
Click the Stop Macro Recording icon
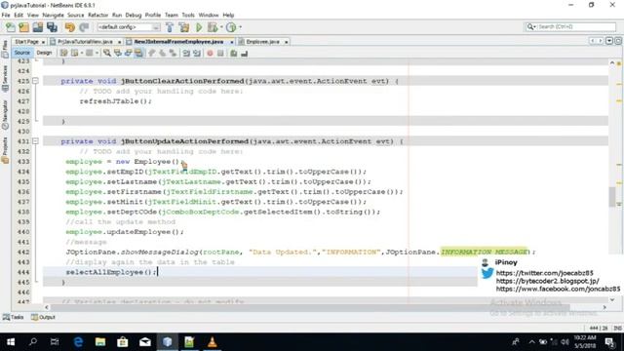click(220, 53)
